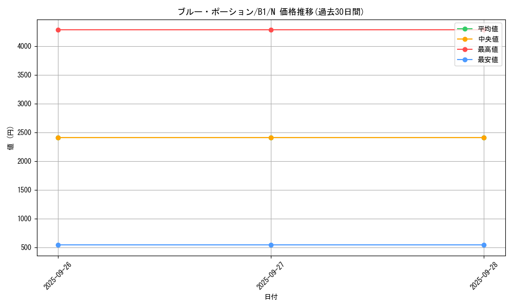Click the red data point on 2025-09-26
Image resolution: width=513 pixels, height=308 pixels.
tap(58, 30)
